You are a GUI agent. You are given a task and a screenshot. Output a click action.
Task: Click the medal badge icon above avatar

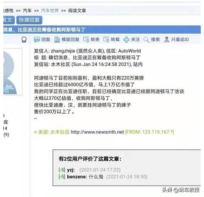24,40
